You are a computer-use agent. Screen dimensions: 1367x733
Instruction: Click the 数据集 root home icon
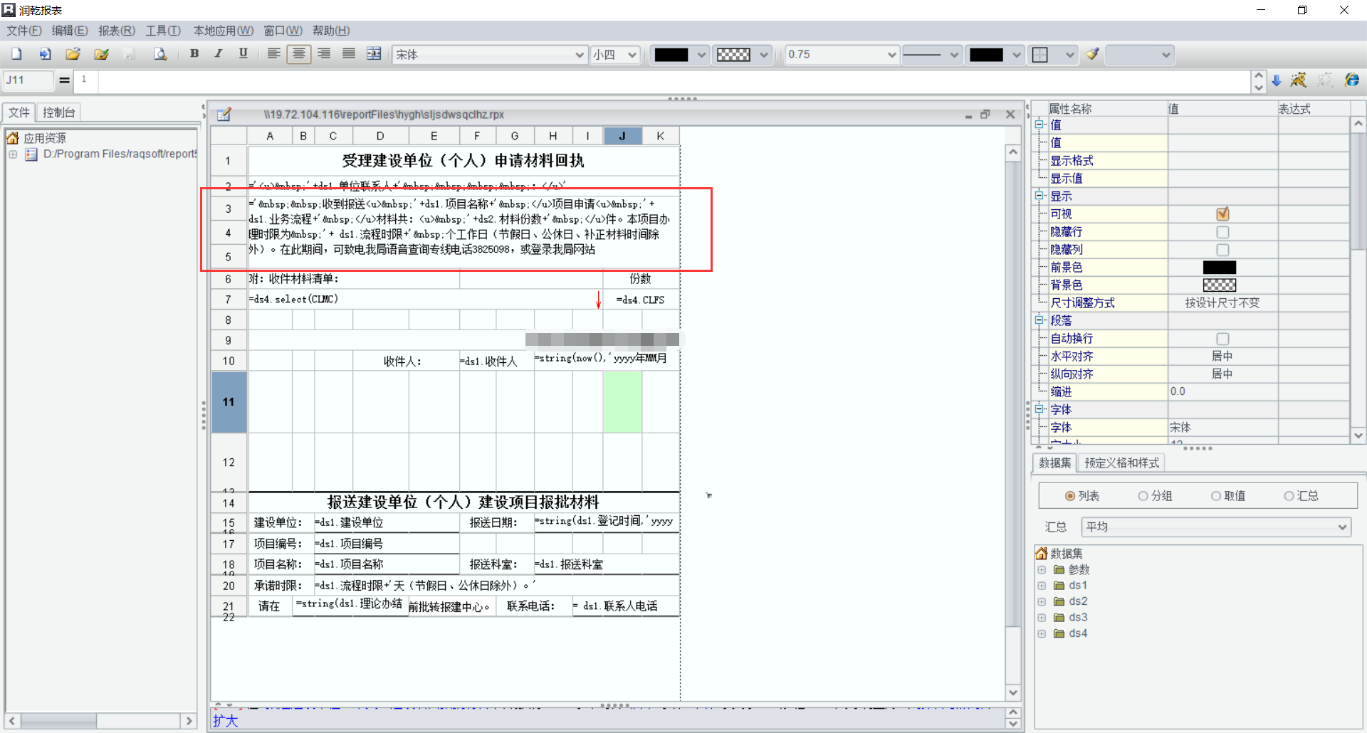coord(1042,554)
